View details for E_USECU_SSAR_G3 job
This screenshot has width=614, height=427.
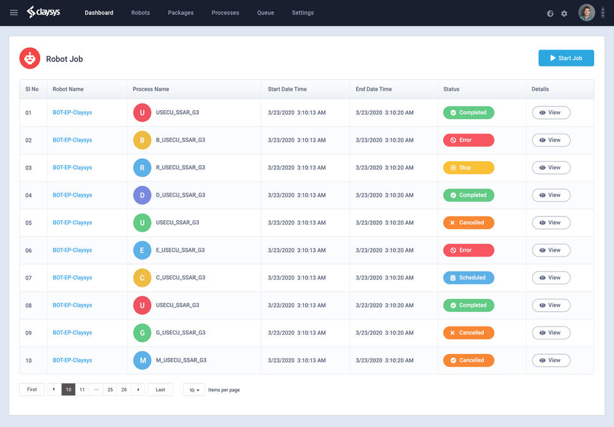[x=551, y=250]
